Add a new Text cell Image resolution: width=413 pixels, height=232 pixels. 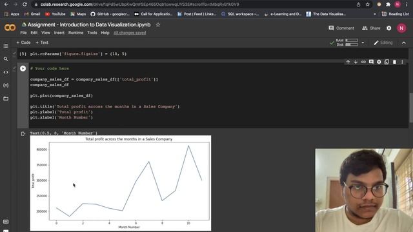[42, 43]
